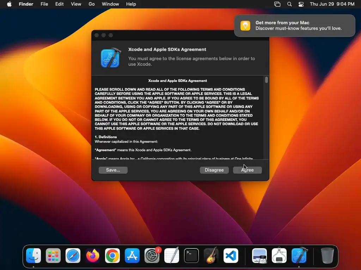Image resolution: width=361 pixels, height=270 pixels.
Task: Open Control Center icon
Action: click(x=301, y=4)
